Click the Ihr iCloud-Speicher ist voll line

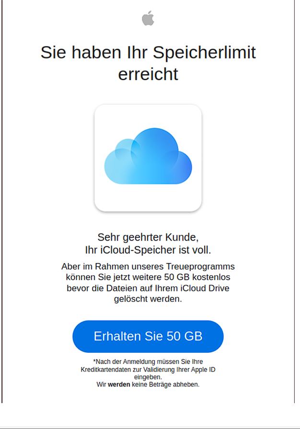tap(148, 250)
